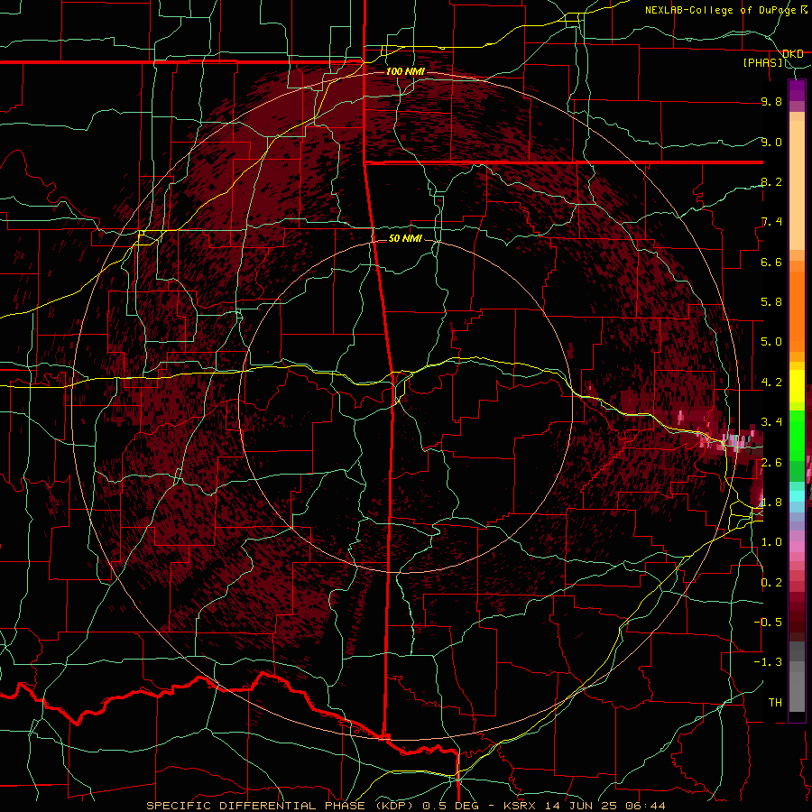Select the solid orange band of the color bar
Screen dimensions: 812x812
[x=797, y=312]
